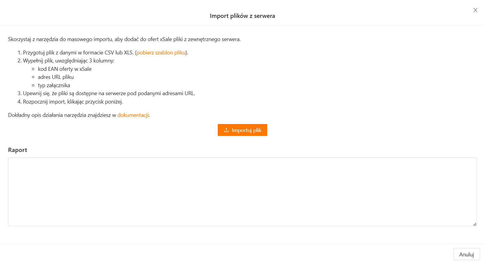This screenshot has height=262, width=485.
Task: Click the Anuluj button
Action: (x=466, y=254)
